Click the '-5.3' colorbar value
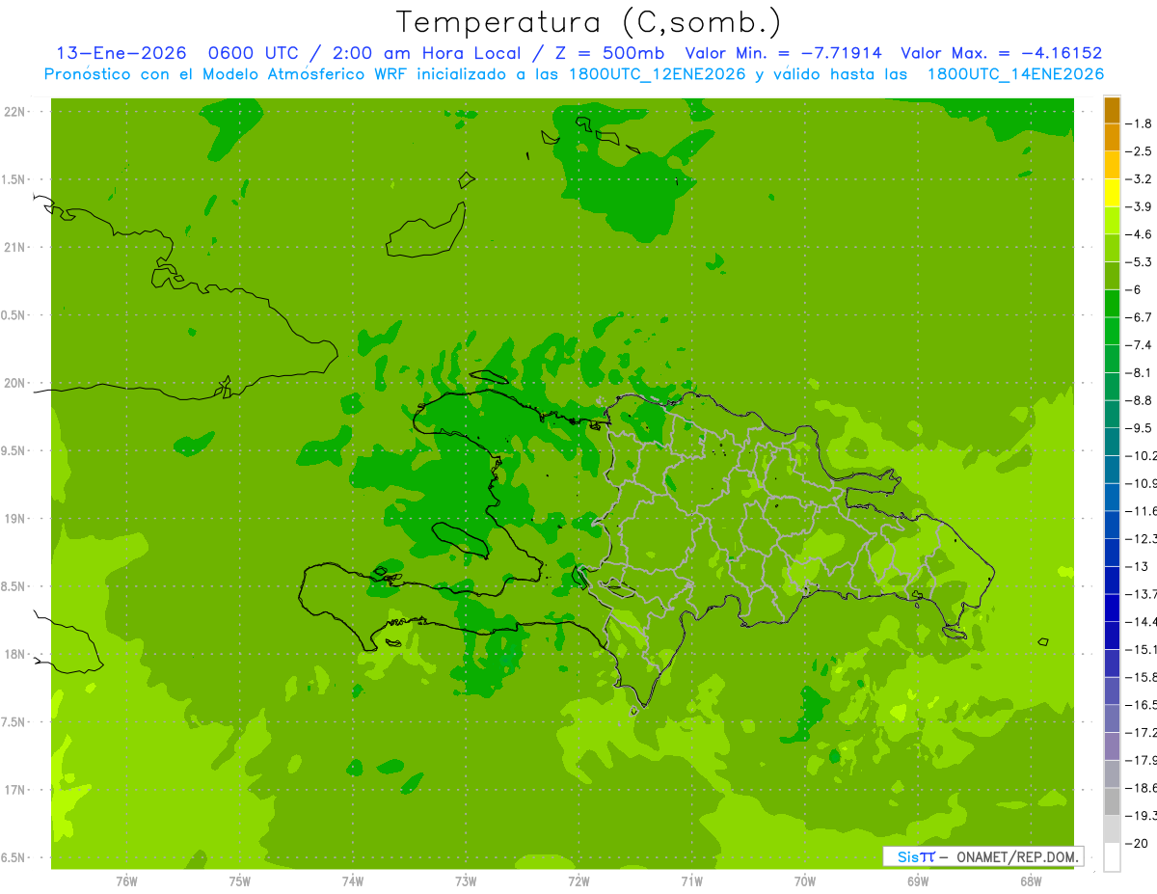The height and width of the screenshot is (894, 1157). 1141,262
